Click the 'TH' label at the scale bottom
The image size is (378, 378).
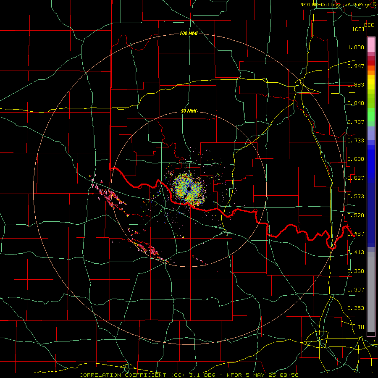click(x=361, y=327)
